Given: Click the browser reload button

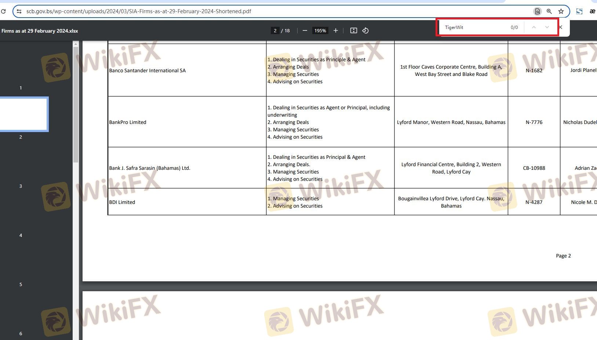Looking at the screenshot, I should coord(3,11).
